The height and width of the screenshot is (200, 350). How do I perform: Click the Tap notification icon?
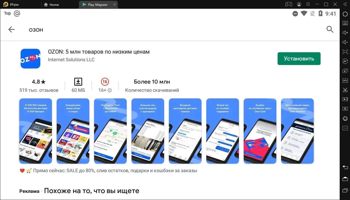click(x=7, y=13)
